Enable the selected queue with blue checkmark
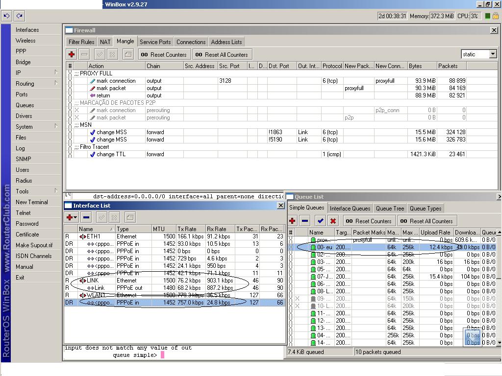The image size is (502, 376). (320, 221)
